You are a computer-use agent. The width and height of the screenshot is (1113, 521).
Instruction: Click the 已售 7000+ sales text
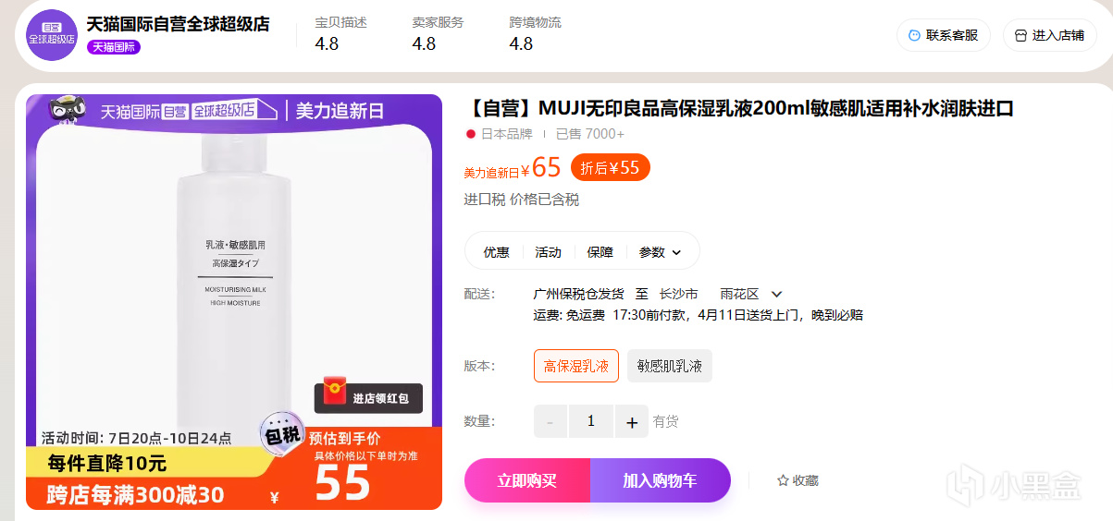click(x=590, y=134)
